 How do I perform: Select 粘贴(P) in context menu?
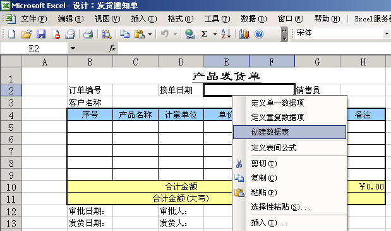pyautogui.click(x=289, y=193)
